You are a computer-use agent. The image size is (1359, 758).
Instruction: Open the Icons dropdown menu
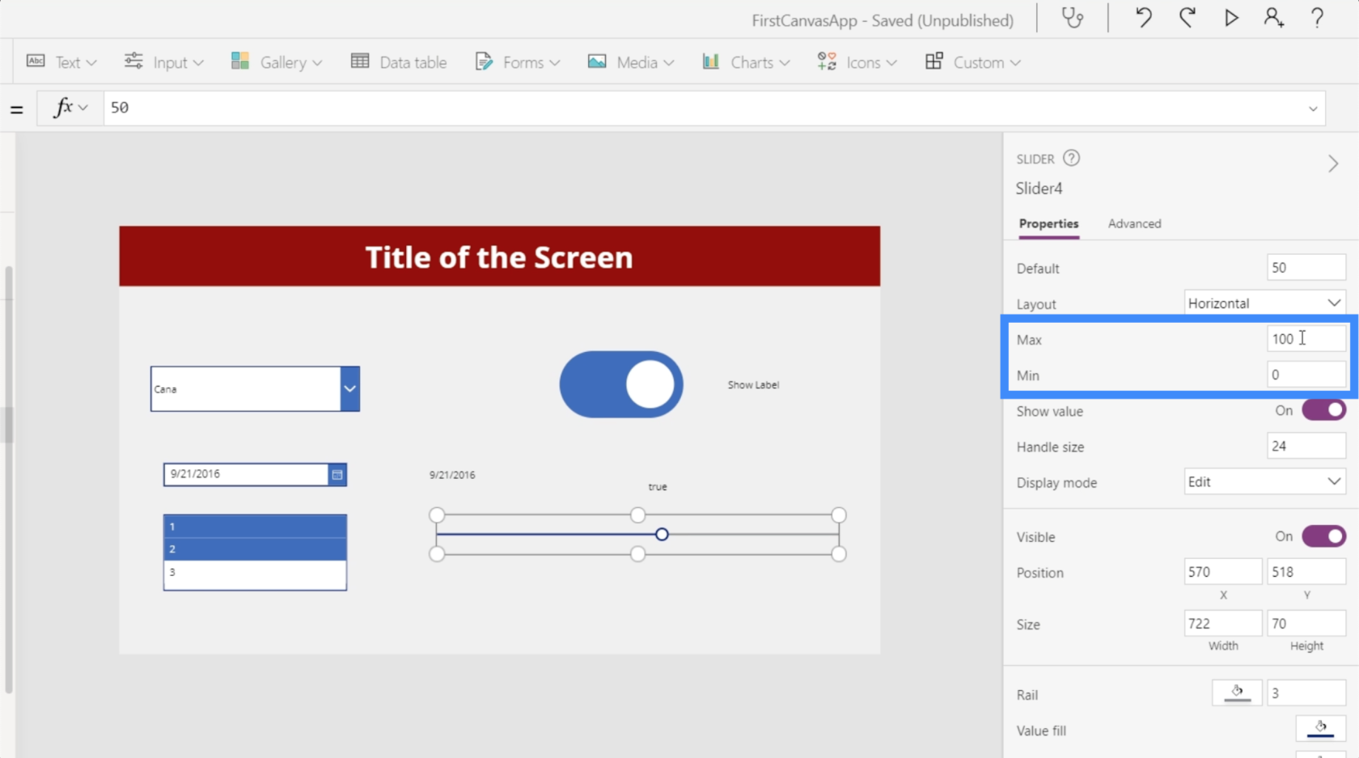(891, 62)
